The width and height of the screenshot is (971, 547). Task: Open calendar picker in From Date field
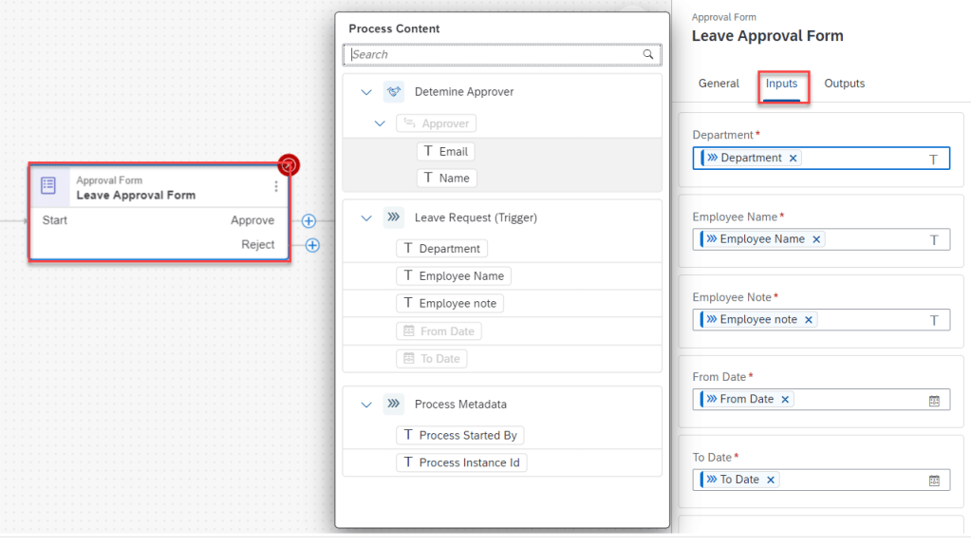pos(934,400)
